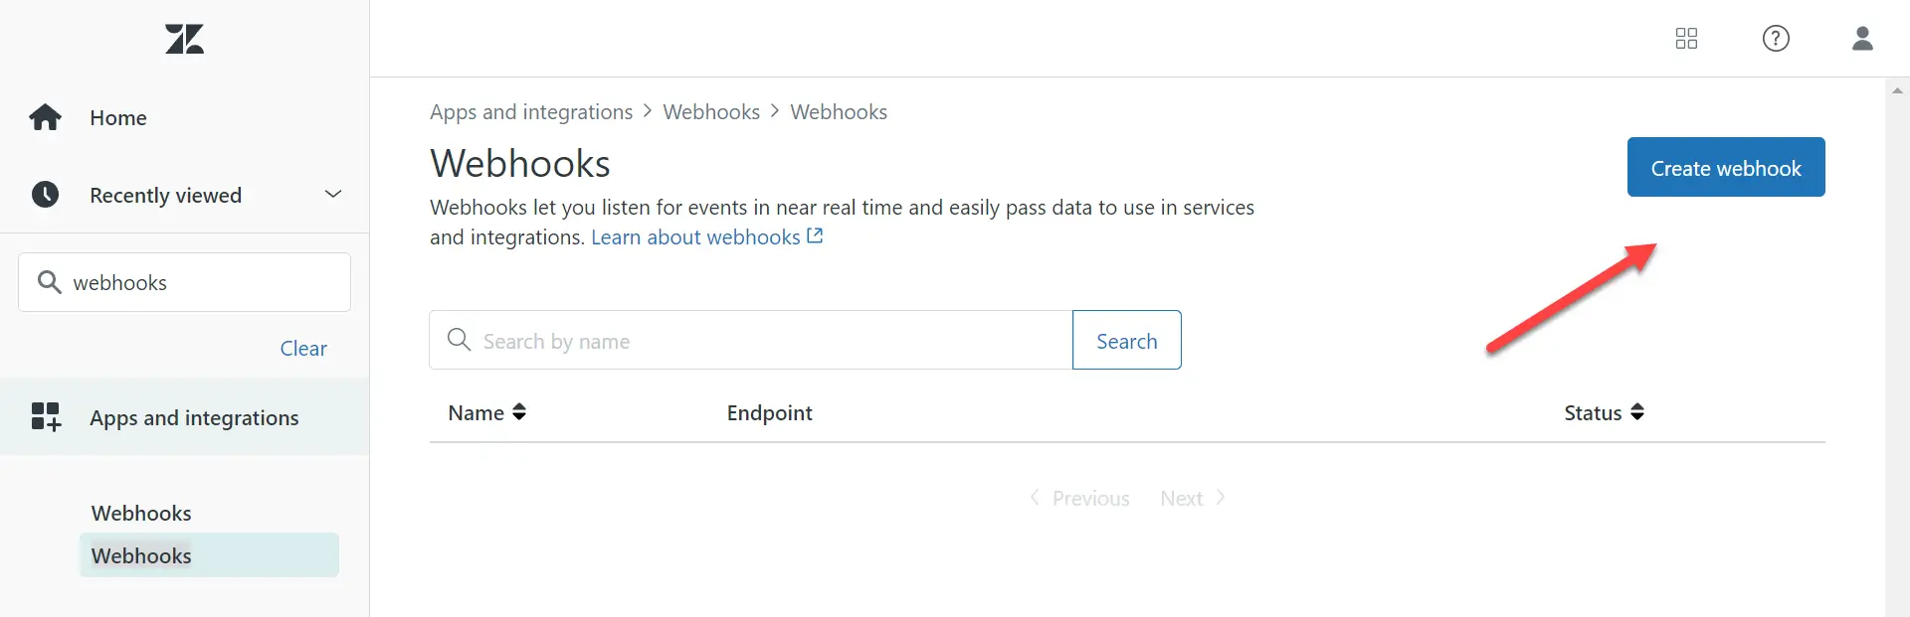Toggle sorting on the Endpoint column header

[769, 412]
